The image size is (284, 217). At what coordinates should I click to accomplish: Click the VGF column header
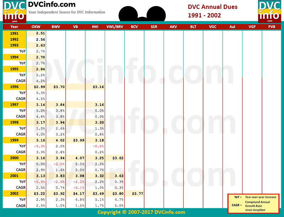click(x=252, y=27)
